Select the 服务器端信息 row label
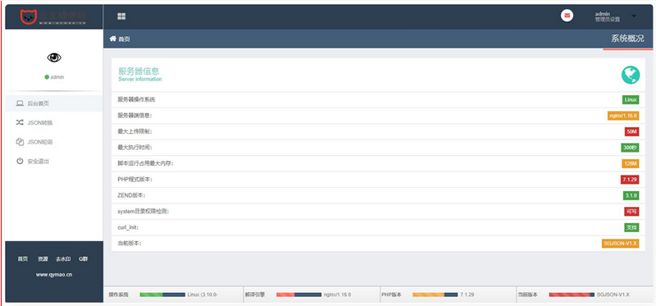This screenshot has width=656, height=306. pos(134,116)
